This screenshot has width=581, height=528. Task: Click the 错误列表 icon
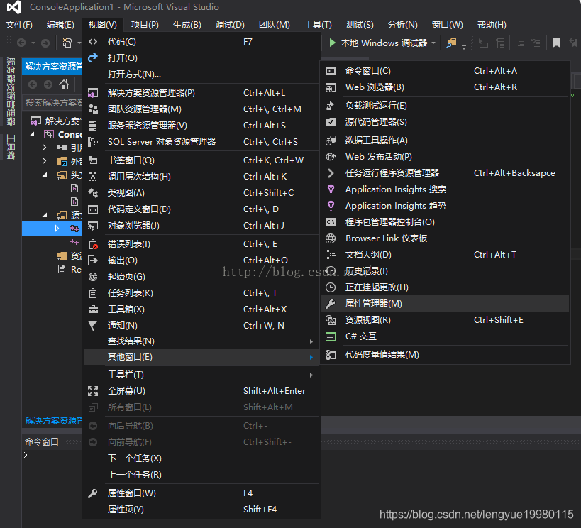click(x=93, y=244)
